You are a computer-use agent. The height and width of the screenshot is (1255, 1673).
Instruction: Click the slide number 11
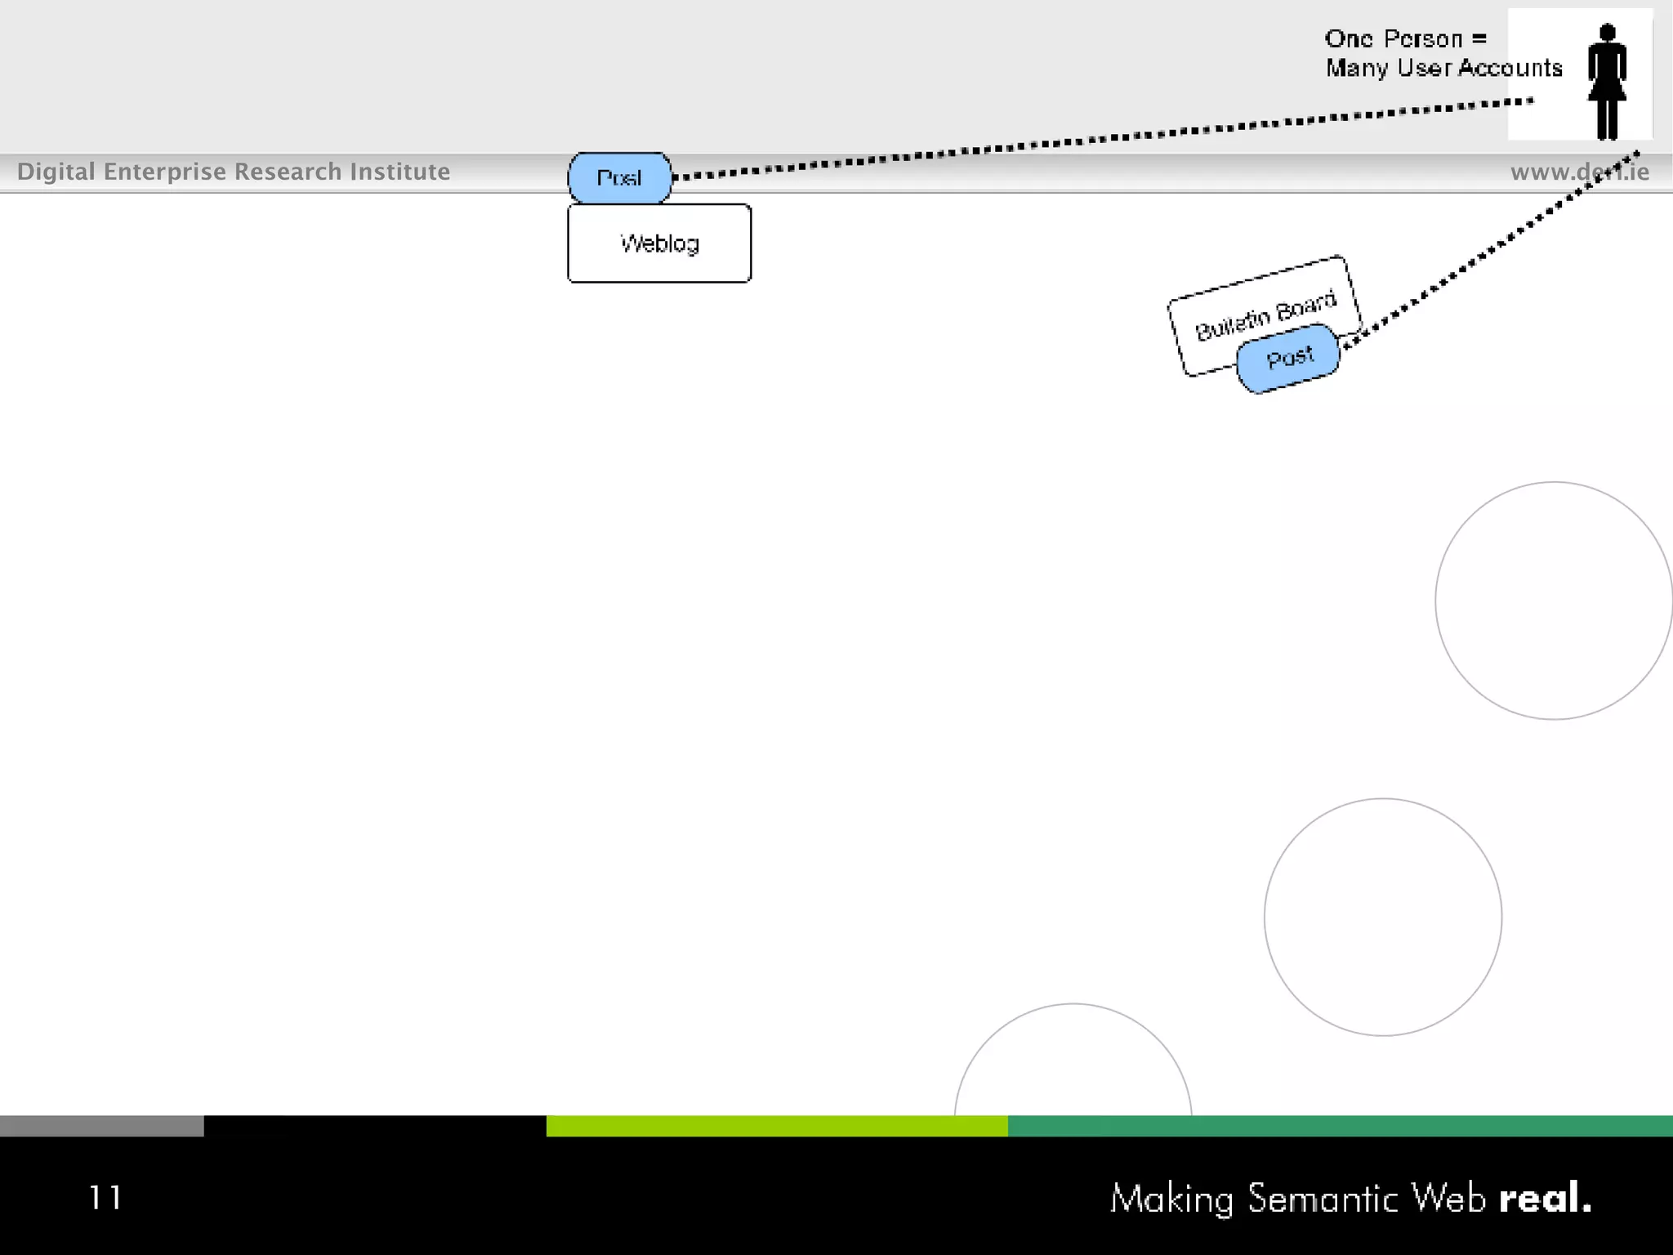(105, 1198)
